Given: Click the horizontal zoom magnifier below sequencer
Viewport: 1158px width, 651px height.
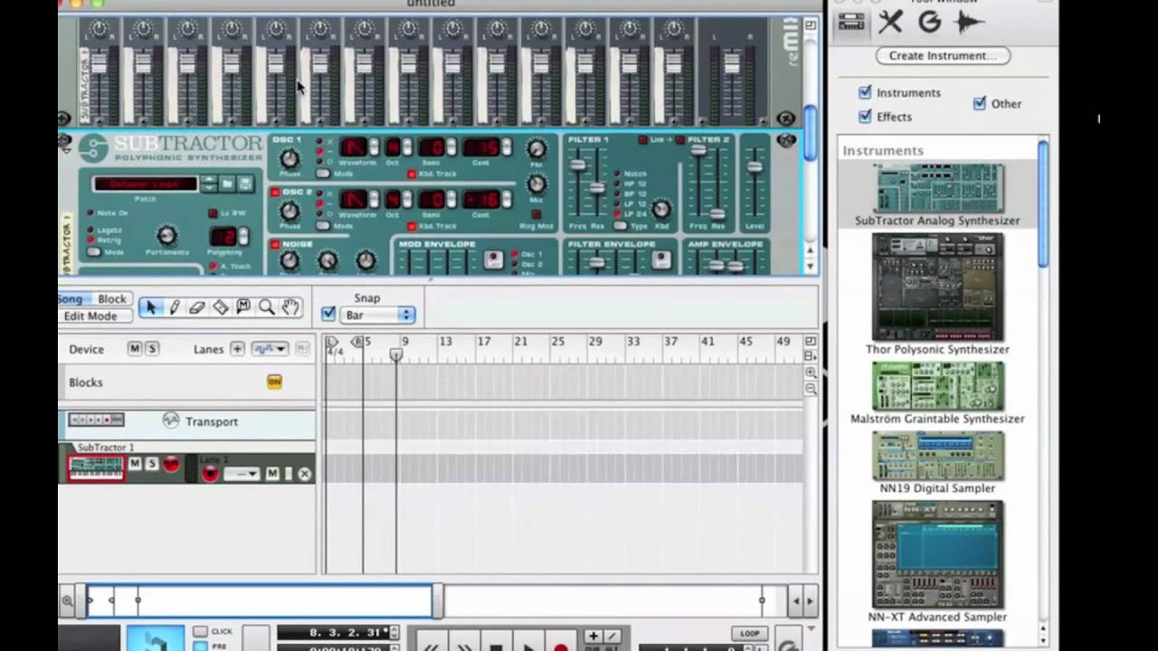Looking at the screenshot, I should (x=68, y=600).
